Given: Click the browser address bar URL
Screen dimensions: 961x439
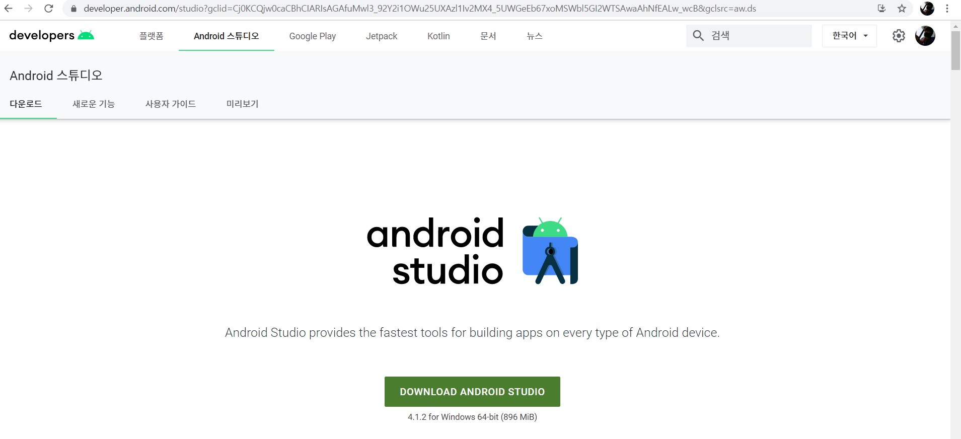Looking at the screenshot, I should pyautogui.click(x=420, y=9).
